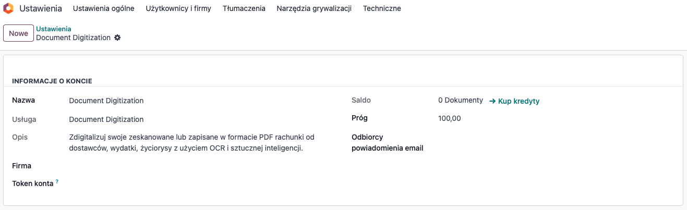Click the Opis description text
This screenshot has width=687, height=210.
192,143
